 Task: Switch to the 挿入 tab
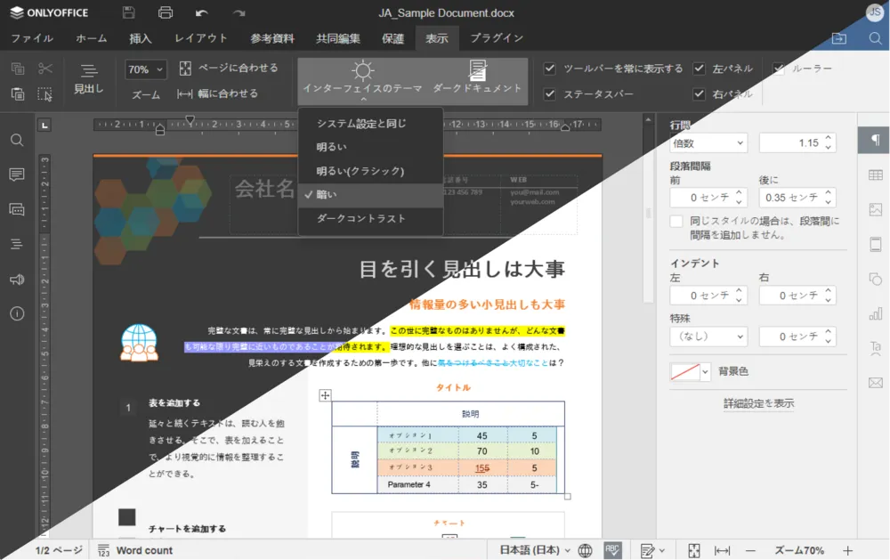coord(141,38)
